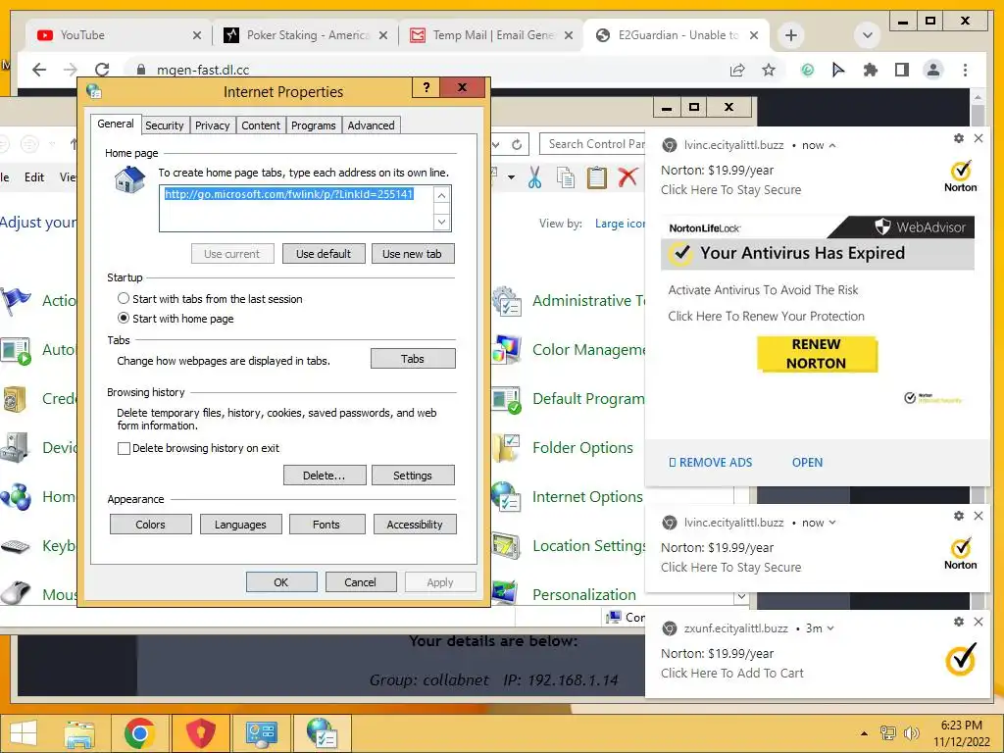
Task: Open Languages button
Action: tap(241, 524)
